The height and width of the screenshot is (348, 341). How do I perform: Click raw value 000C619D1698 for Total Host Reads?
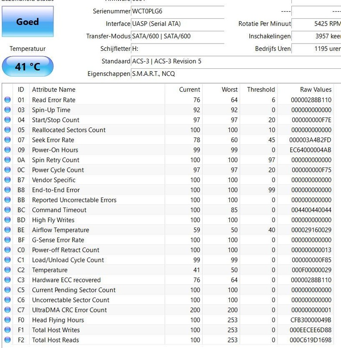[x=311, y=340]
